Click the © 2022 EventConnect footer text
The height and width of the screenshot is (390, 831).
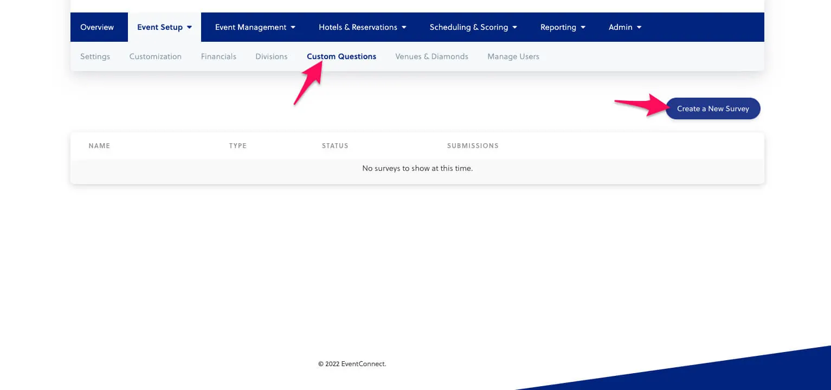coord(352,364)
